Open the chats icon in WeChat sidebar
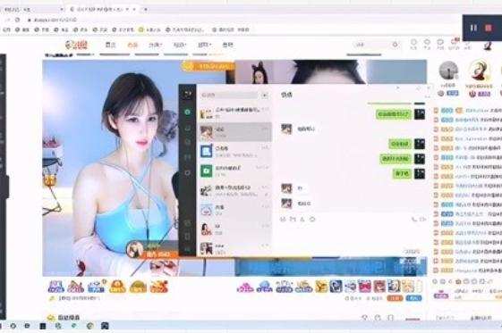Screen dimensions: 502x333 click(x=188, y=112)
